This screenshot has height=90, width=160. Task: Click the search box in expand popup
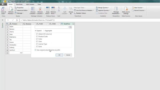tap(51, 27)
